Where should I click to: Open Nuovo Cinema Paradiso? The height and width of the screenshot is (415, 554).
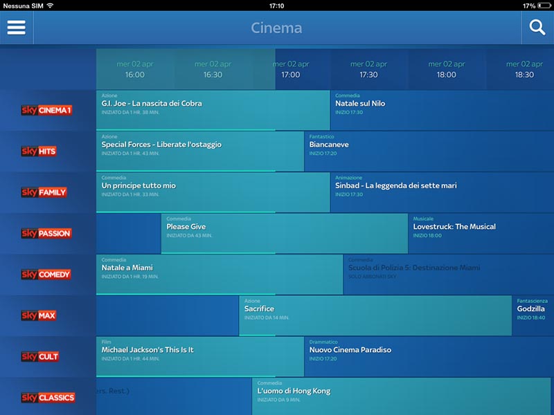(429, 356)
